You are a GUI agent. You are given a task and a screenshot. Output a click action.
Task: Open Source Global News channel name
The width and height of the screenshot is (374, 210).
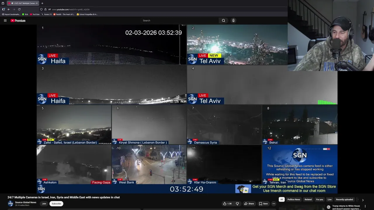pyautogui.click(x=26, y=202)
